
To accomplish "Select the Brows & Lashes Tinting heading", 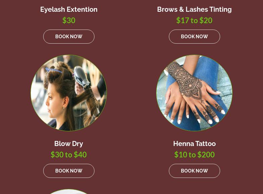I will (x=194, y=9).
